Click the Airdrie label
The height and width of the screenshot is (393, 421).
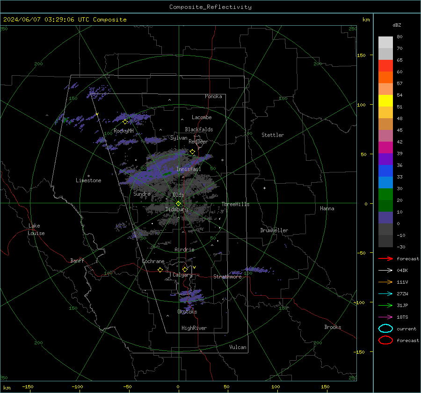click(x=184, y=250)
